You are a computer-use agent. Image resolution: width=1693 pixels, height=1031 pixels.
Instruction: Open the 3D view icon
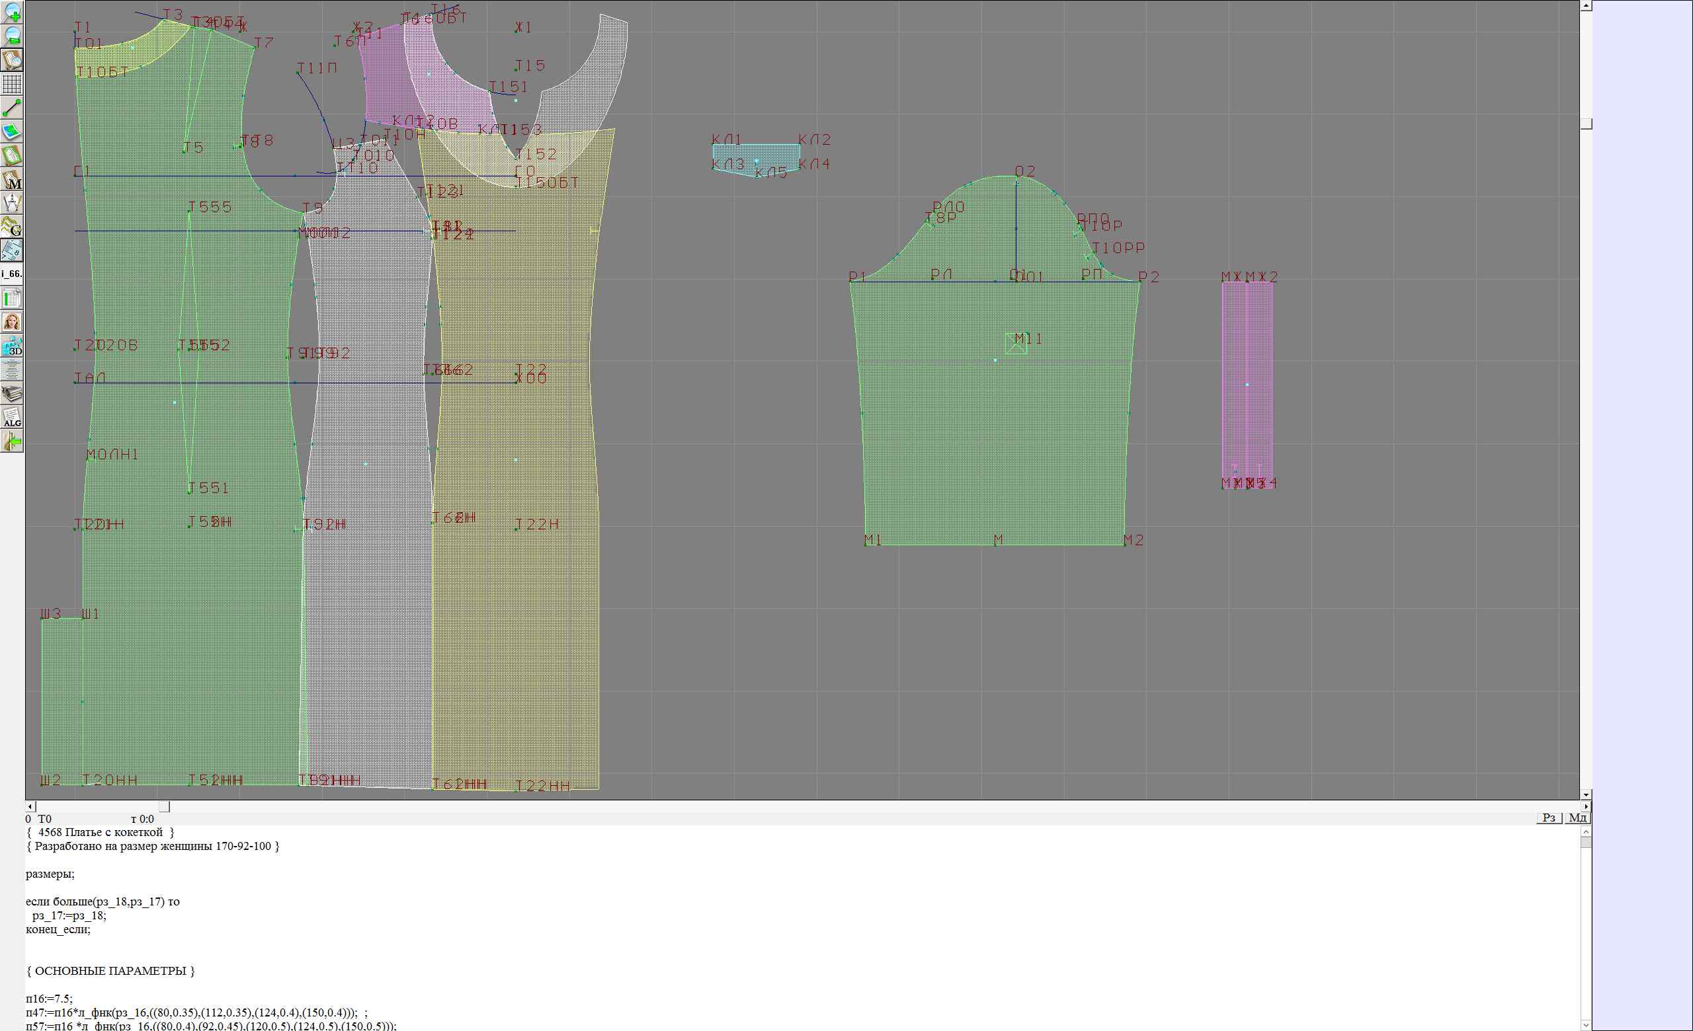[12, 346]
